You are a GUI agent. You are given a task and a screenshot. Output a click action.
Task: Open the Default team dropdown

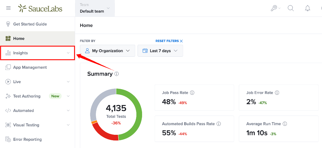(95, 8)
